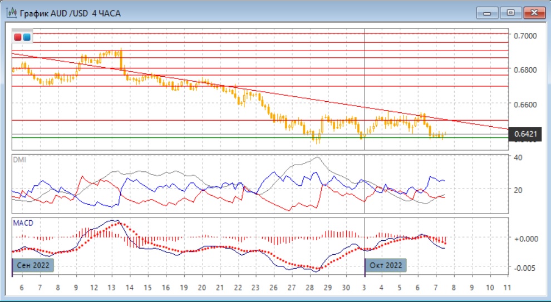
Task: Click the blue square chart button
Action: (x=27, y=37)
